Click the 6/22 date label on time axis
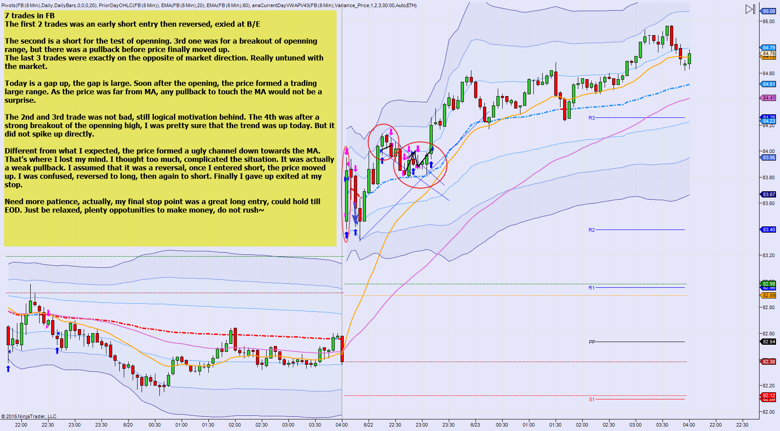Screen dimensions: 780x431 [368, 425]
